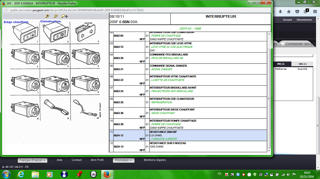Open the Aide link

click(59, 160)
